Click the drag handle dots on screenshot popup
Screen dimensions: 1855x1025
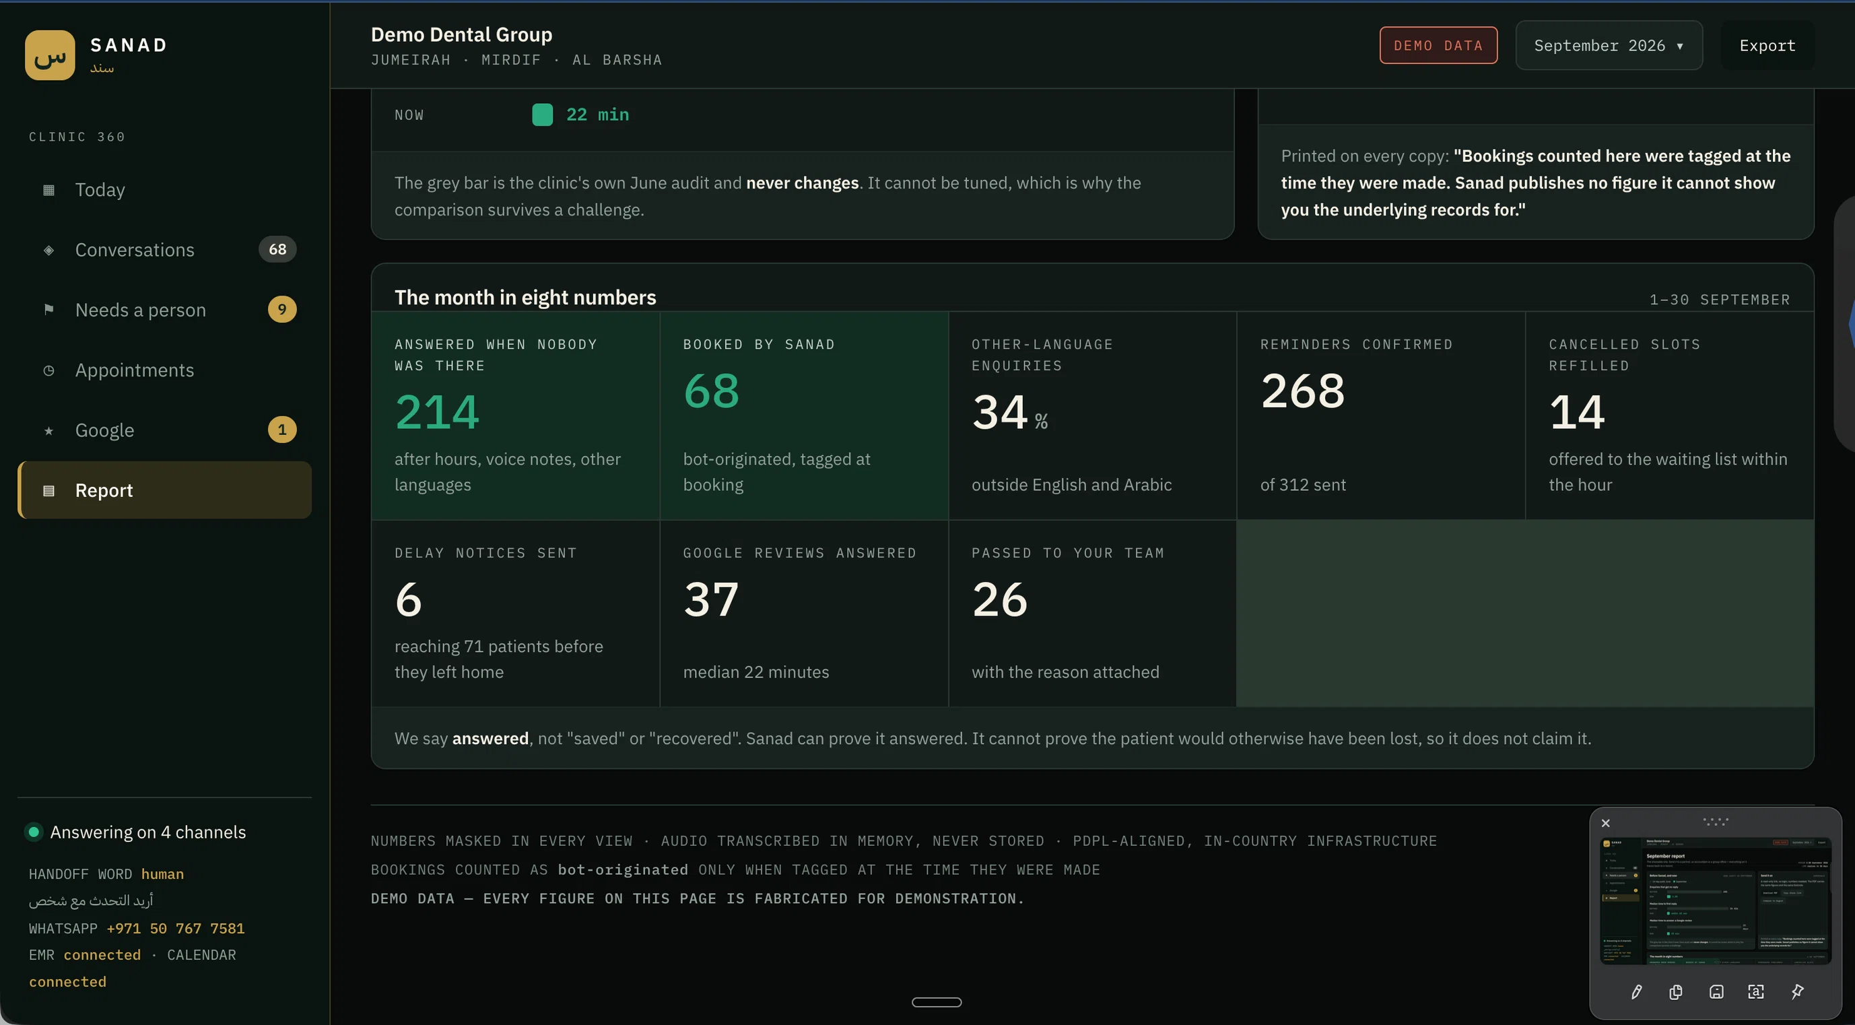click(1716, 821)
